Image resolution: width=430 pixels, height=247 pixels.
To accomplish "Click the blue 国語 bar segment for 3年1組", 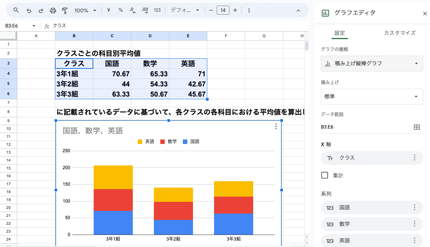I will [x=113, y=223].
